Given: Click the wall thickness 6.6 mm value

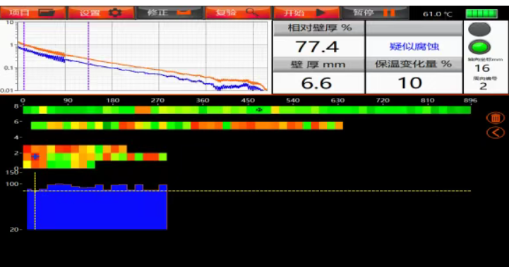Looking at the screenshot, I should click(x=316, y=83).
